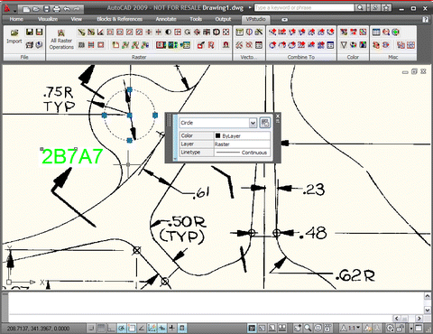The height and width of the screenshot is (334, 433).
Task: Toggle Object Snap in status bar
Action: [132, 328]
